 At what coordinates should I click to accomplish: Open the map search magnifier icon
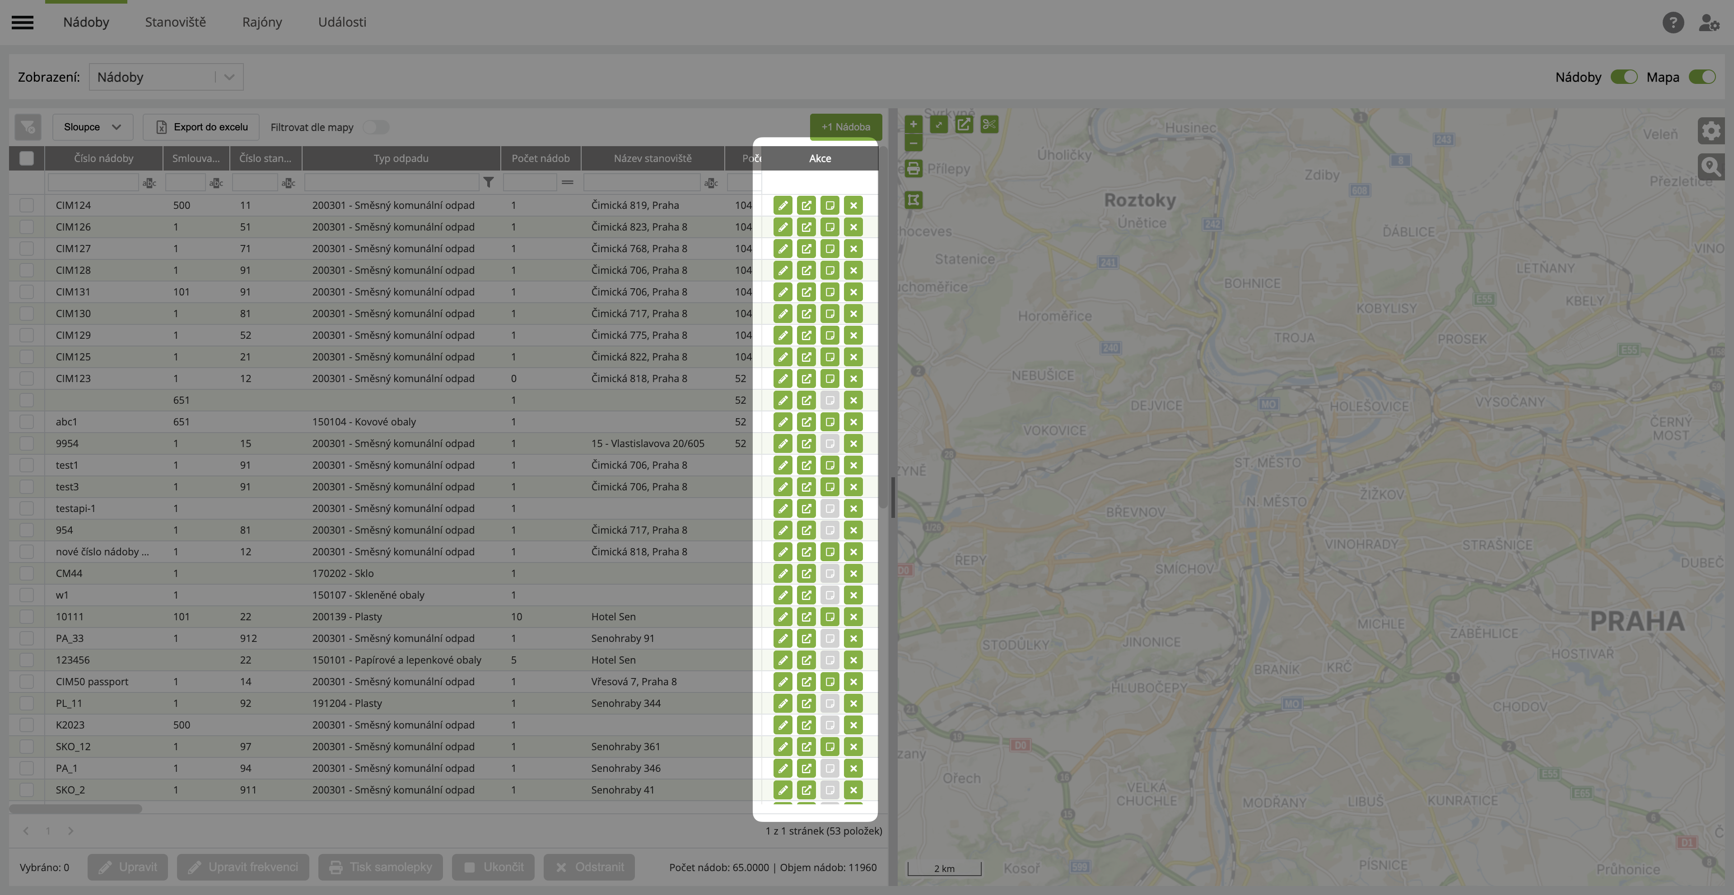[x=1710, y=166]
